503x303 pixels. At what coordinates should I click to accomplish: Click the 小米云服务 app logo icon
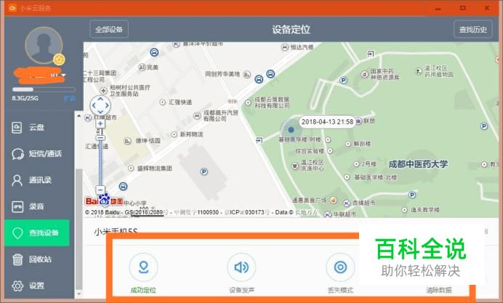pos(12,8)
